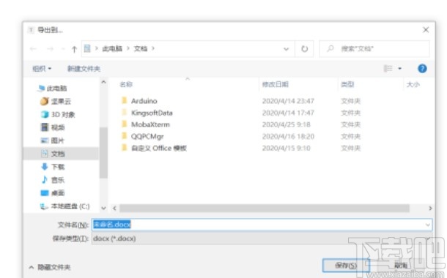Image resolution: width=447 pixels, height=278 pixels.
Task: Expand chevron after 文档 in path
Action: click(153, 49)
